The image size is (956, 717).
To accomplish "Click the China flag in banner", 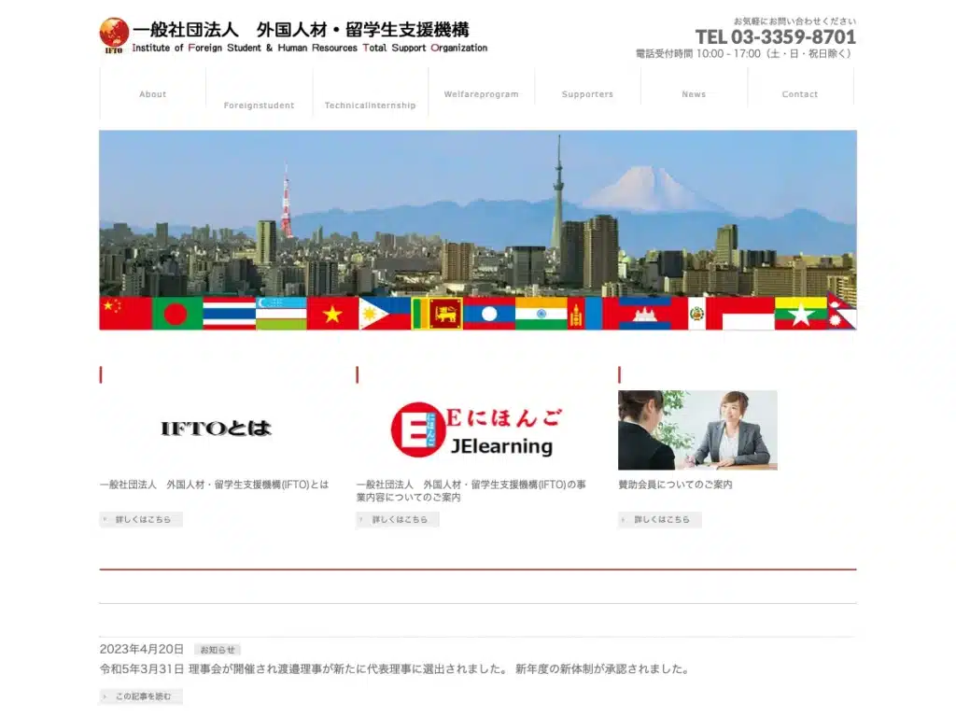I will [x=126, y=314].
